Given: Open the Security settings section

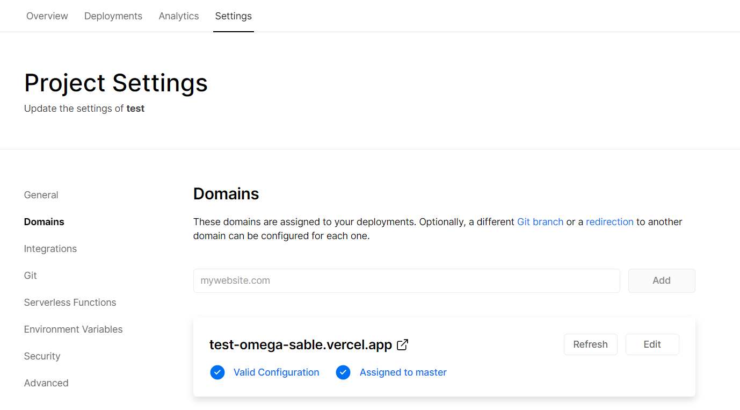Looking at the screenshot, I should [x=42, y=356].
